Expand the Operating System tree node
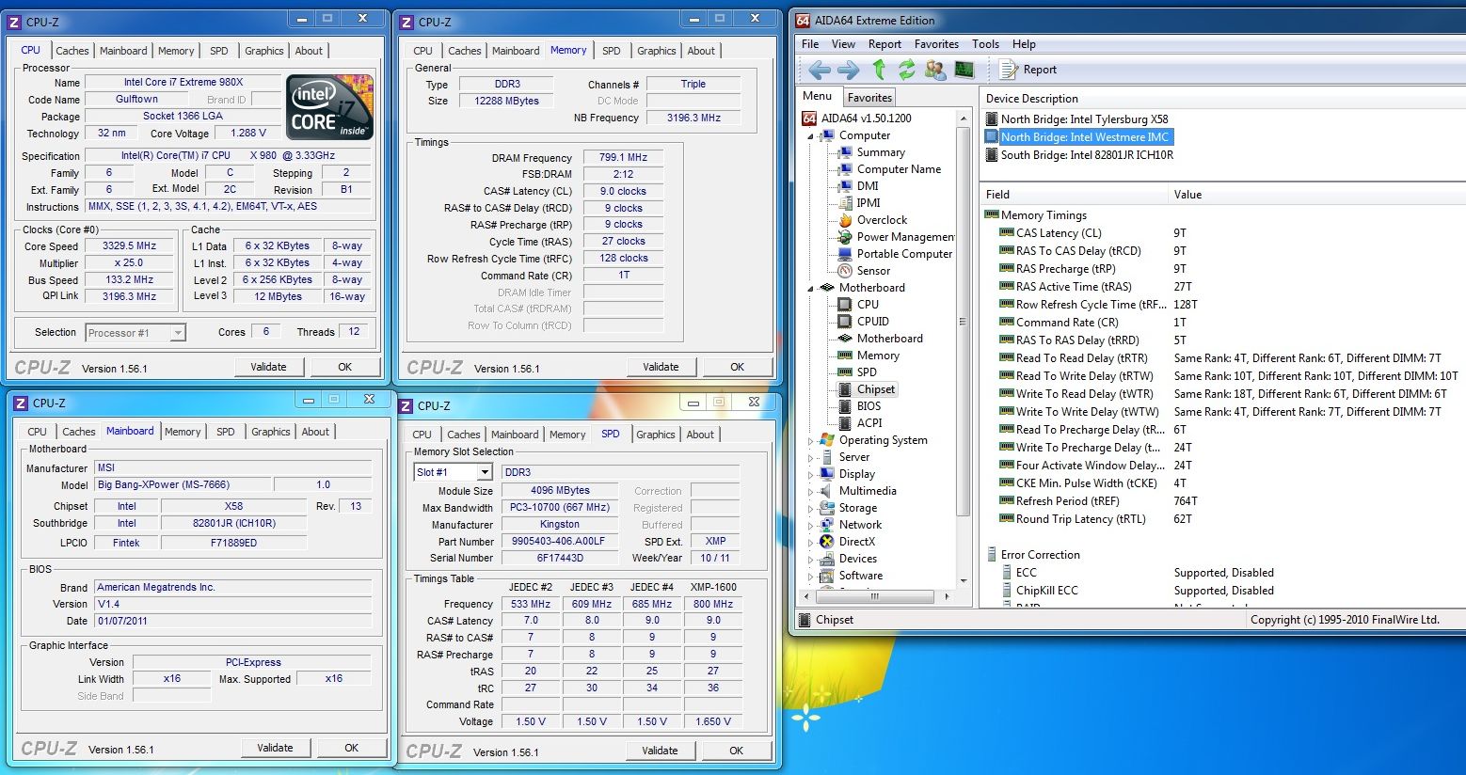The image size is (1466, 775). pos(811,440)
